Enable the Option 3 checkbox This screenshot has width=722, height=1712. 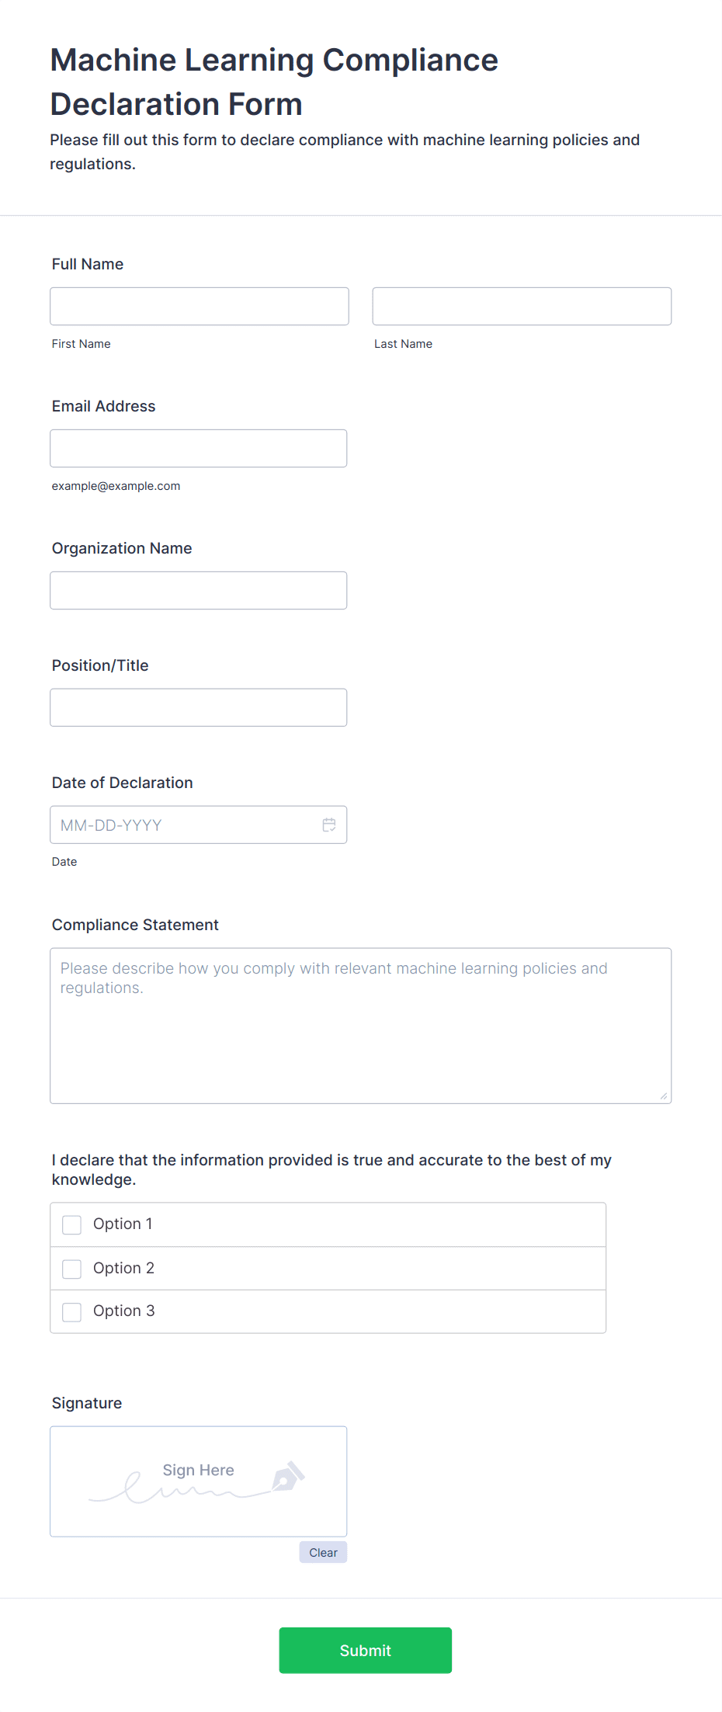[71, 1312]
